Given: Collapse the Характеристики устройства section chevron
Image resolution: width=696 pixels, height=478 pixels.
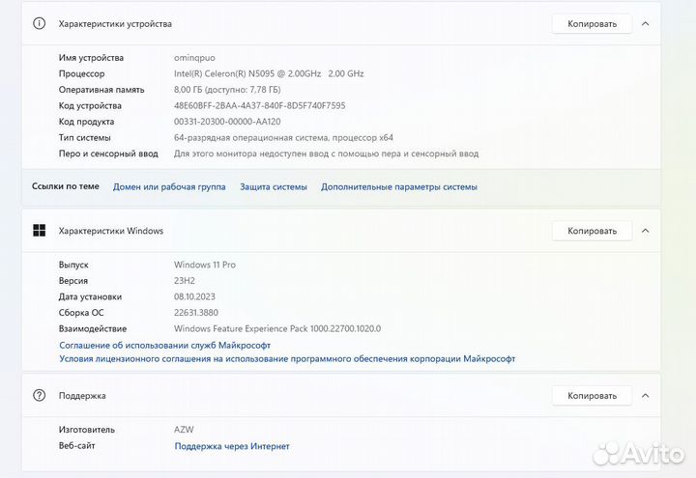Looking at the screenshot, I should click(645, 23).
